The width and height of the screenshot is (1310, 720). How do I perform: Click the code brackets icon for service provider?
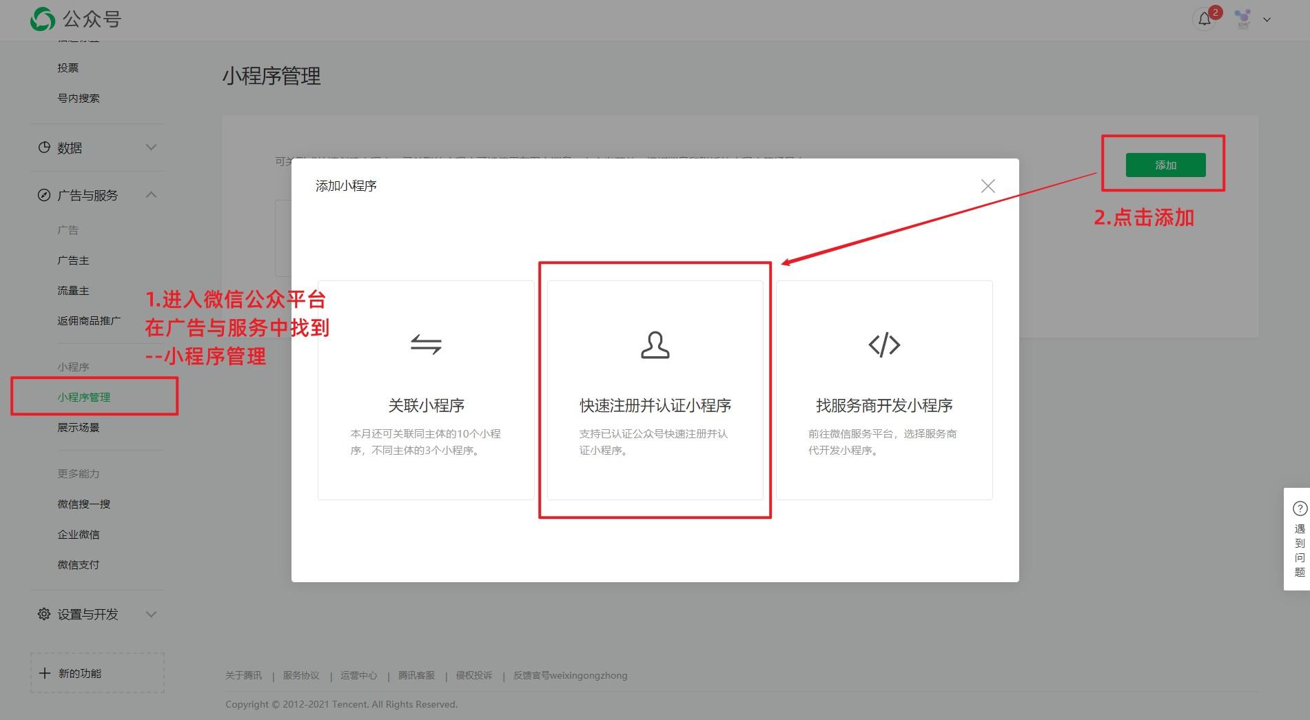click(884, 344)
